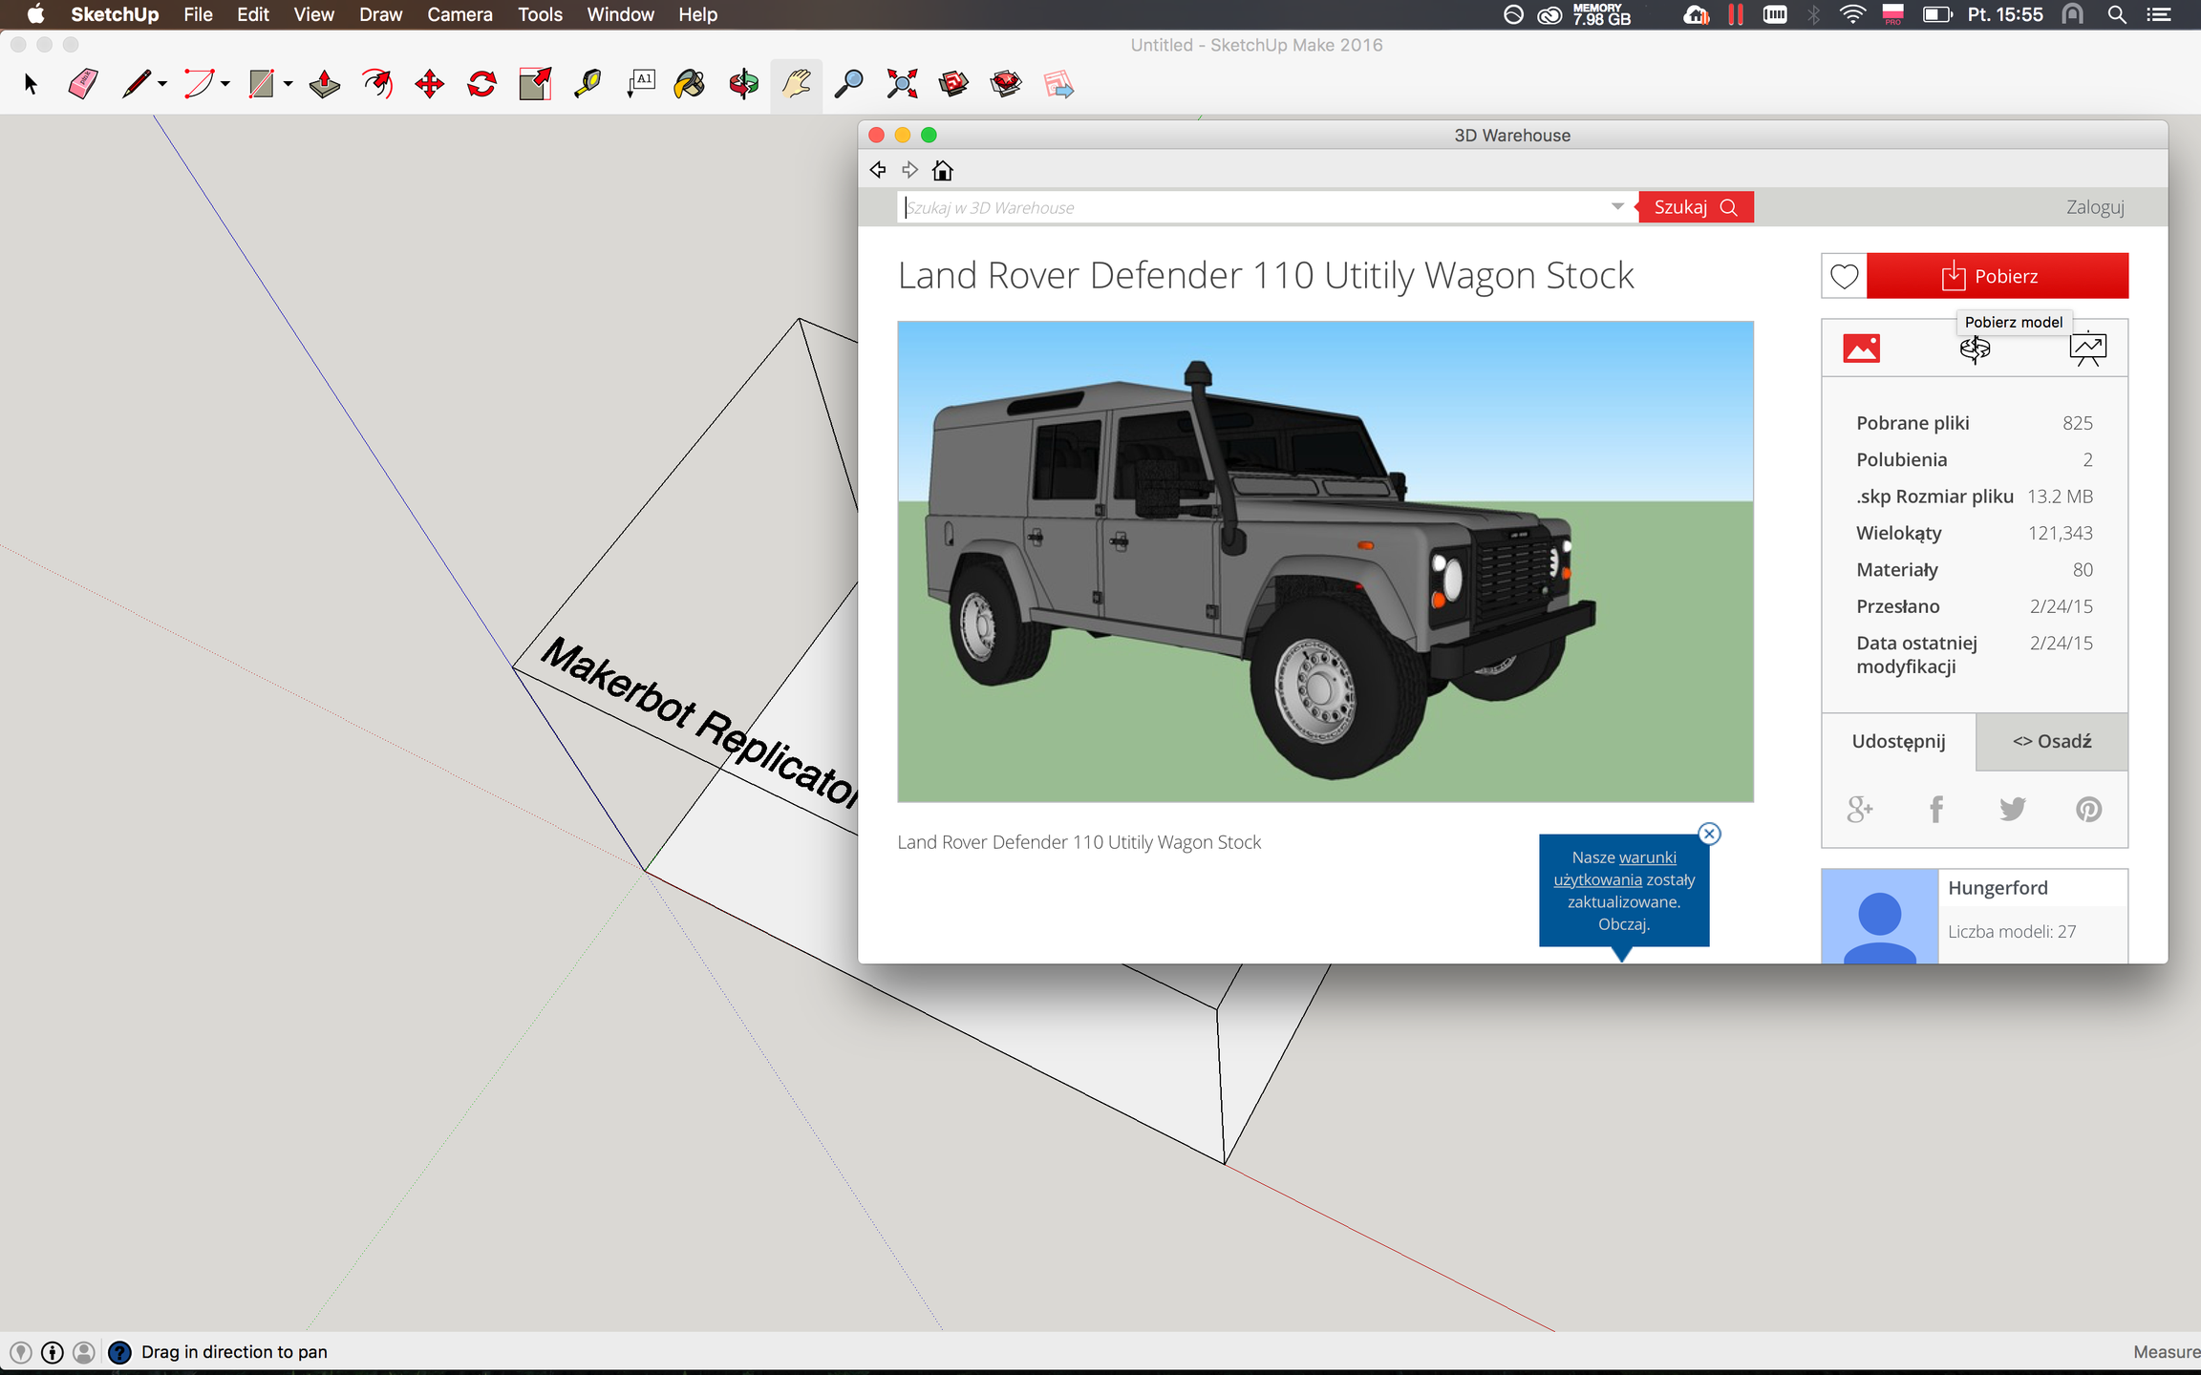
Task: Click the red Pobierz download button
Action: (x=1998, y=276)
